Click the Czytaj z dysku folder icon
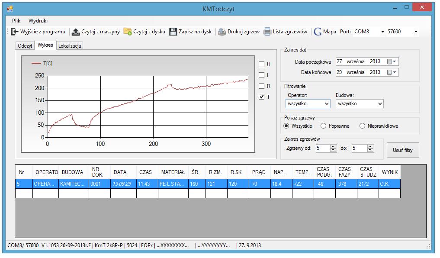The image size is (440, 258). click(128, 32)
